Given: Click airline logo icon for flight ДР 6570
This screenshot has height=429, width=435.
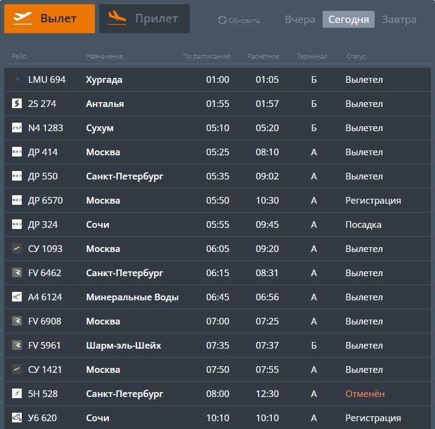Looking at the screenshot, I should click(x=17, y=201).
